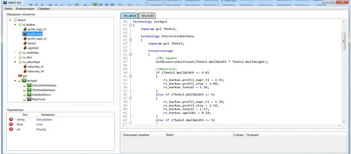Image resolution: width=351 pixels, height=154 pixels.
Task: Collapse the rs_rabochiye tree node
Action: (x=15, y=62)
